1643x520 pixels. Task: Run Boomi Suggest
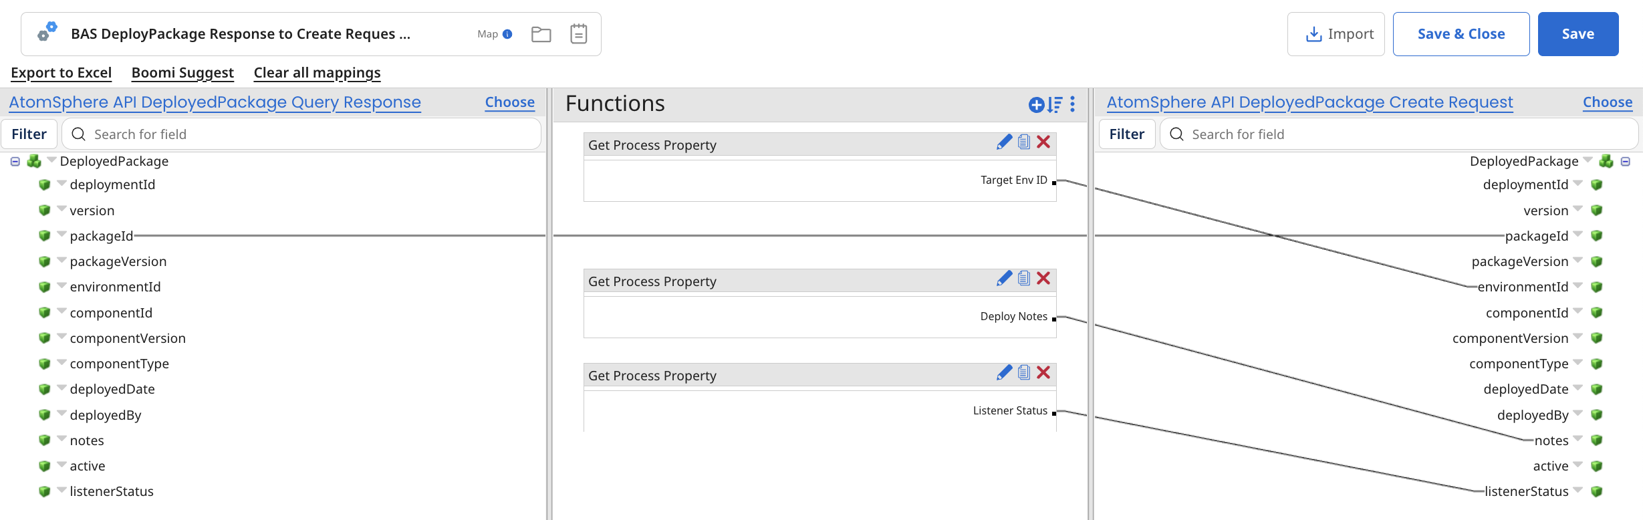point(182,72)
